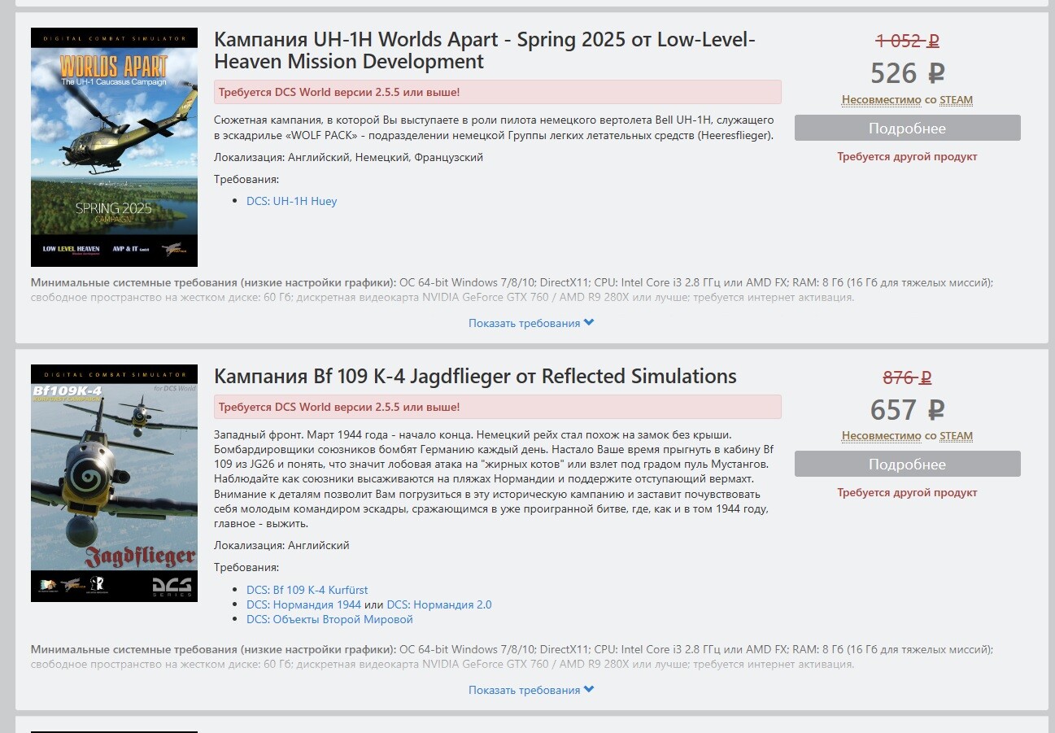Click the 526 ₽ discounted price

907,73
